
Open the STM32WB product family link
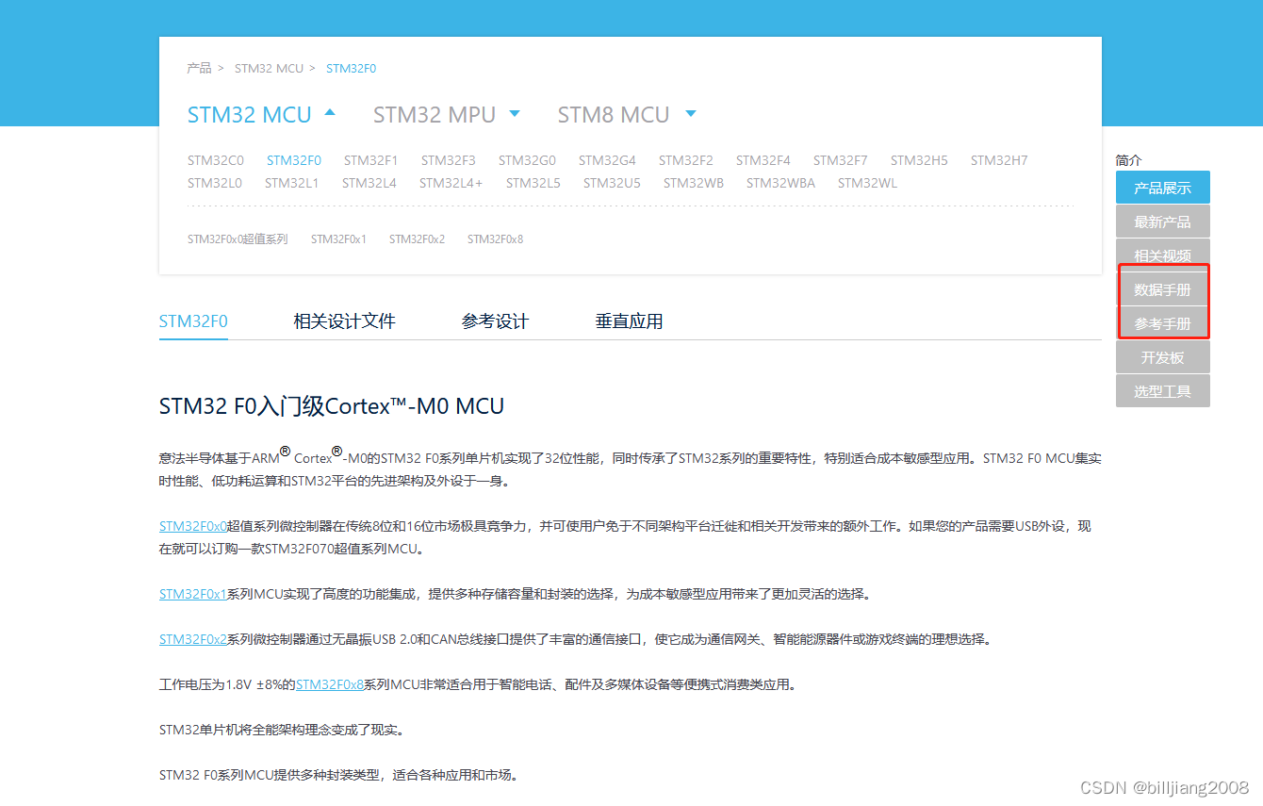[694, 182]
